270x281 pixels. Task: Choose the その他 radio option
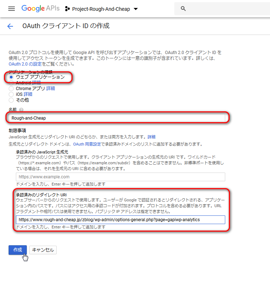(x=11, y=100)
